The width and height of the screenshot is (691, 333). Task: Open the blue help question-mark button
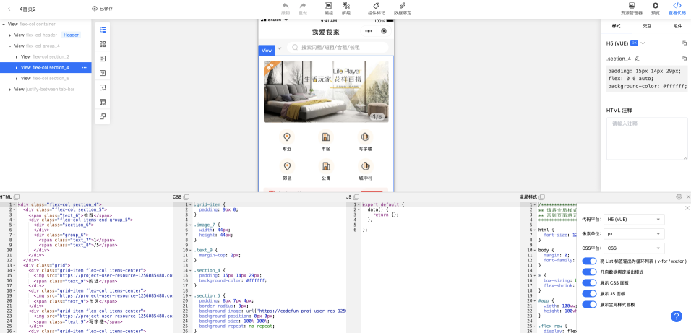tap(677, 316)
